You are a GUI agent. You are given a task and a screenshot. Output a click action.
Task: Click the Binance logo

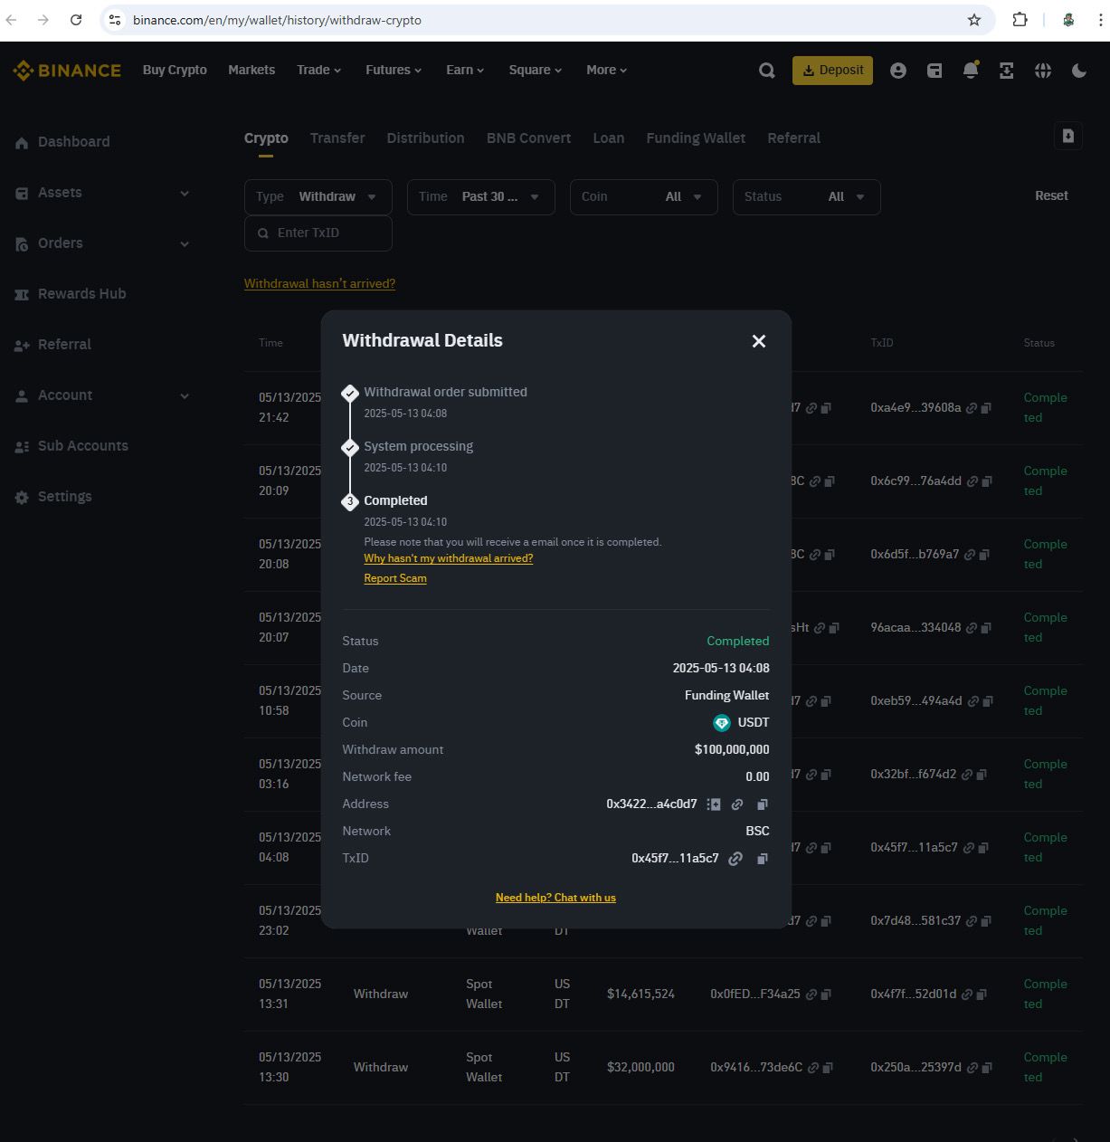tap(67, 71)
